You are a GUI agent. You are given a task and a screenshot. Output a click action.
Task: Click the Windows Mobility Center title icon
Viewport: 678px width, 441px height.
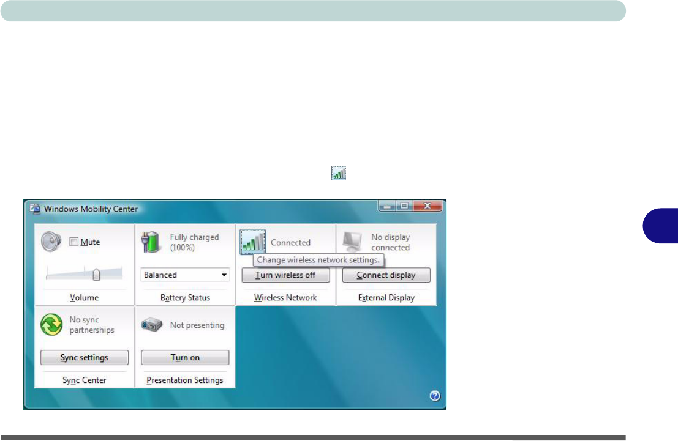[x=35, y=209]
